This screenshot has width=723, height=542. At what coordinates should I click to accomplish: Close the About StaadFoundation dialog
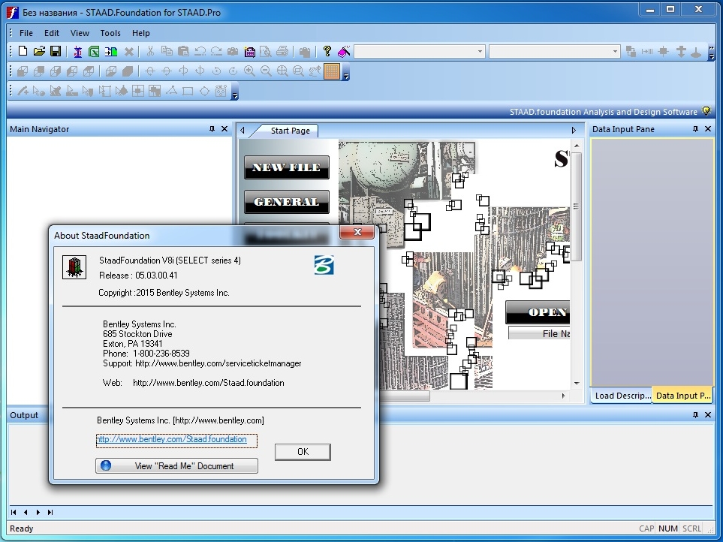click(357, 232)
